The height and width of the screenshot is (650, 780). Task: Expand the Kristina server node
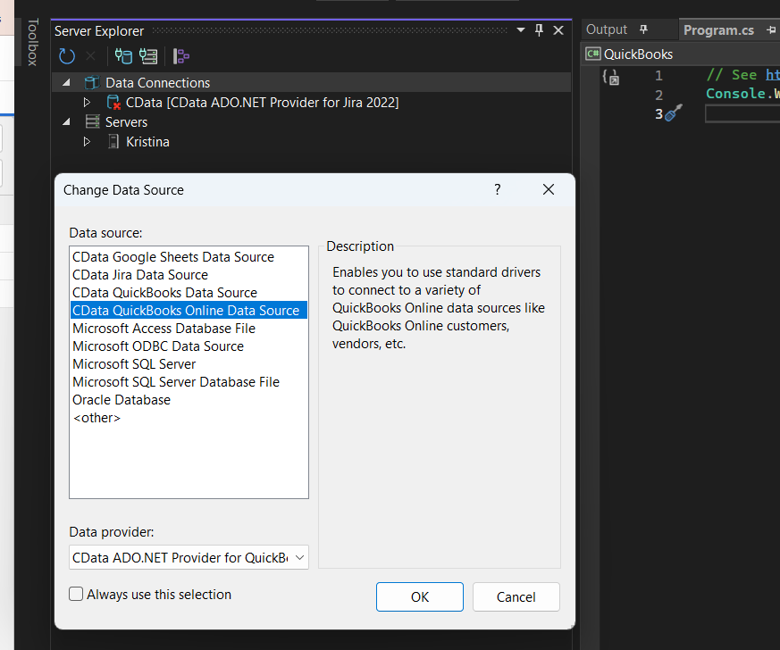point(87,142)
